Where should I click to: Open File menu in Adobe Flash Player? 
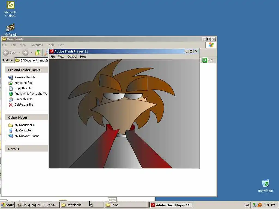(53, 57)
